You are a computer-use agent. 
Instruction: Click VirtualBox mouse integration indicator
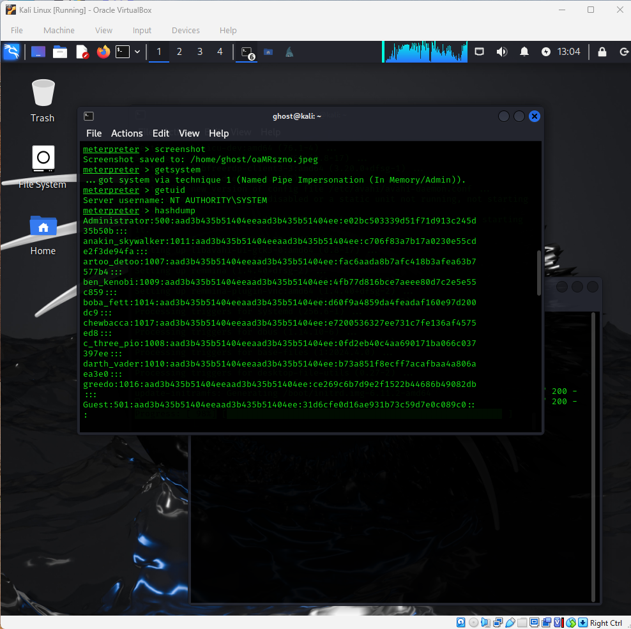[x=570, y=623]
